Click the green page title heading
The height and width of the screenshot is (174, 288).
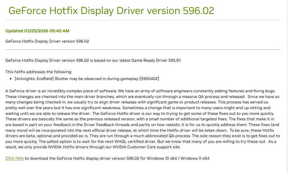pyautogui.click(x=111, y=11)
